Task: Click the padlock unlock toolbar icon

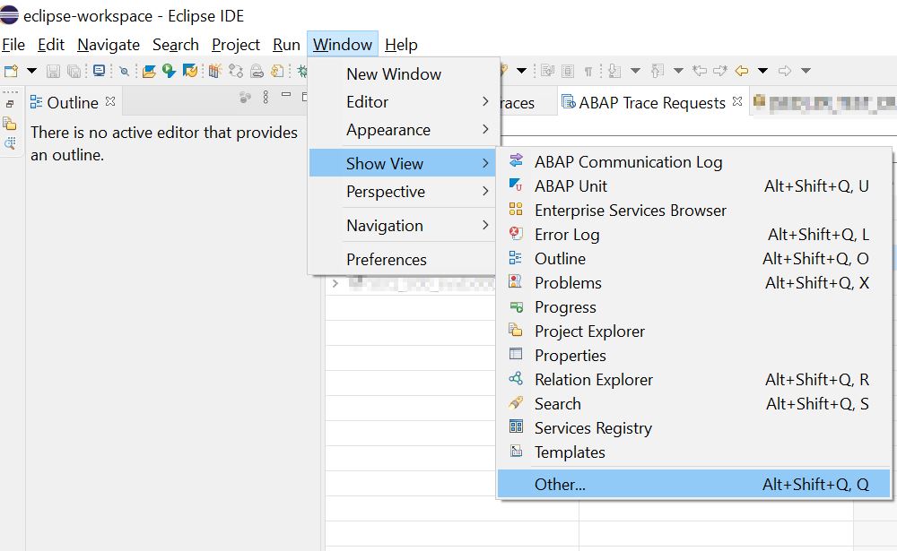Action: coord(257,71)
